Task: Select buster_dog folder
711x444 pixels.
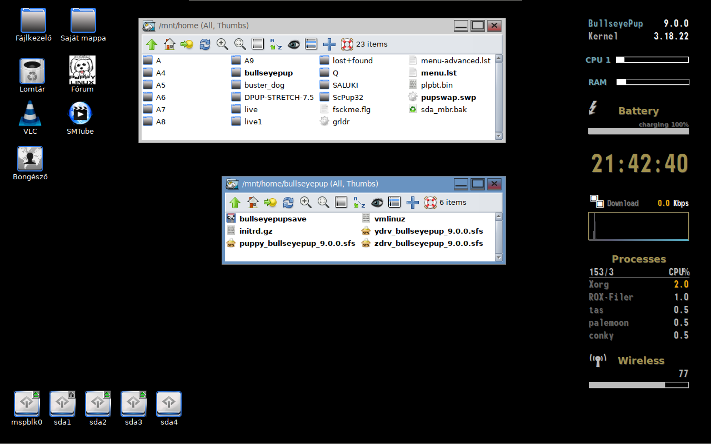Action: click(x=258, y=85)
